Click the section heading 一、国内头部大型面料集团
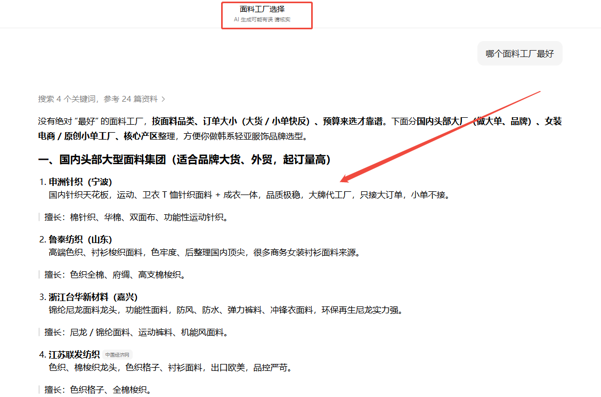Viewport: 601px width, 397px height. click(184, 159)
